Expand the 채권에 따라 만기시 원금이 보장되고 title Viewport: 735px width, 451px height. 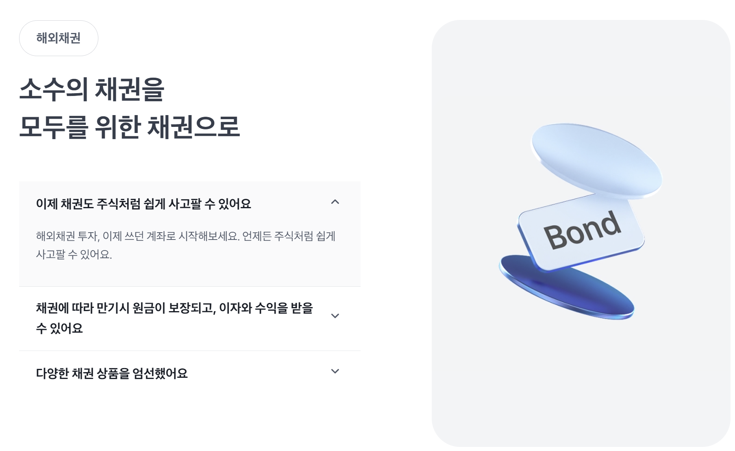174,308
